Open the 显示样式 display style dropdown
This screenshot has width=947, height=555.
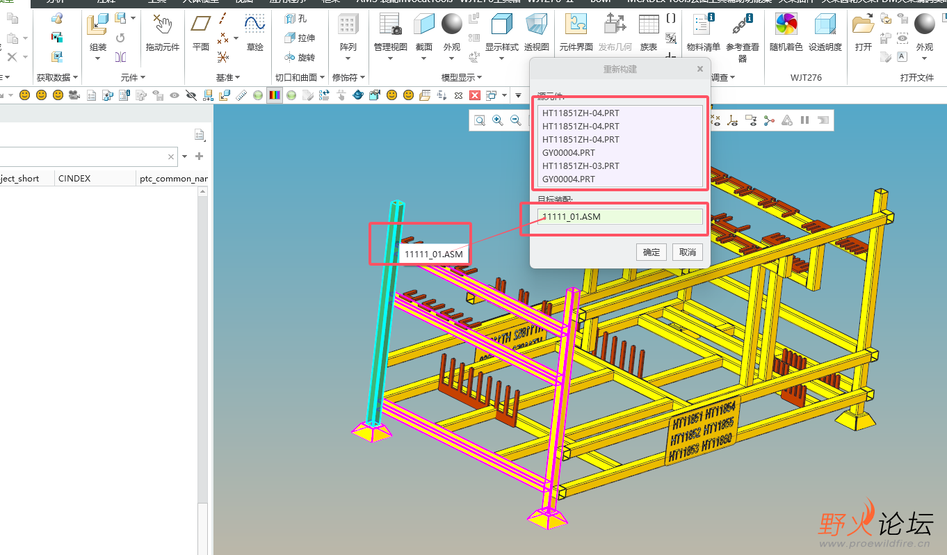point(501,58)
